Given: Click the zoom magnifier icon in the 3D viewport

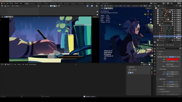Looking at the screenshot, I should tap(151, 20).
